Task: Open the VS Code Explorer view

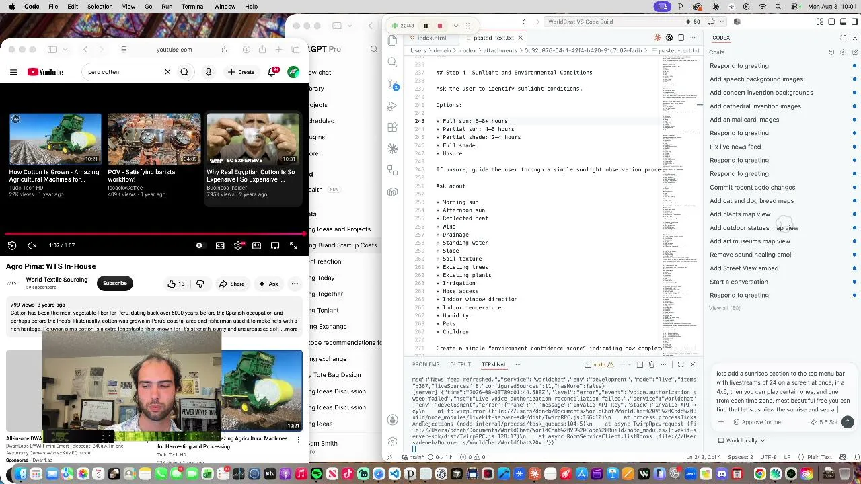Action: pos(393,41)
